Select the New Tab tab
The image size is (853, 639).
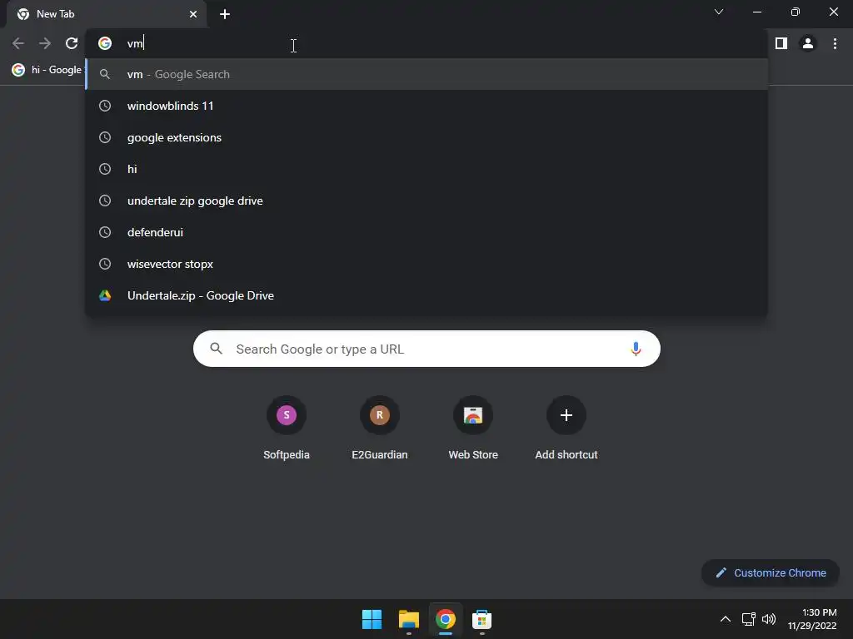(107, 14)
